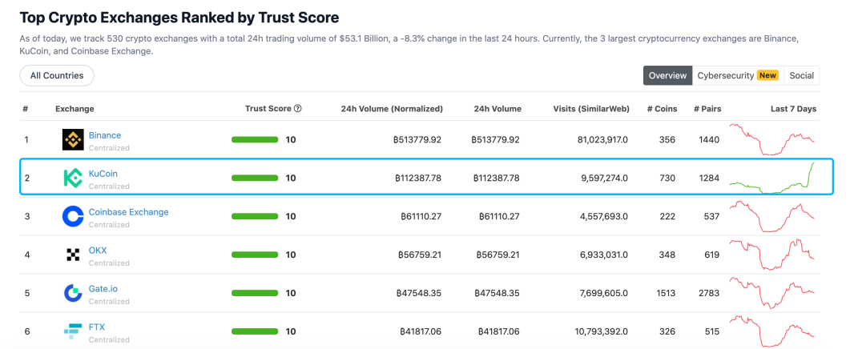Sort by 24h Volume (Normalized) column header
Viewport: 850px width, 349px height.
[x=392, y=108]
